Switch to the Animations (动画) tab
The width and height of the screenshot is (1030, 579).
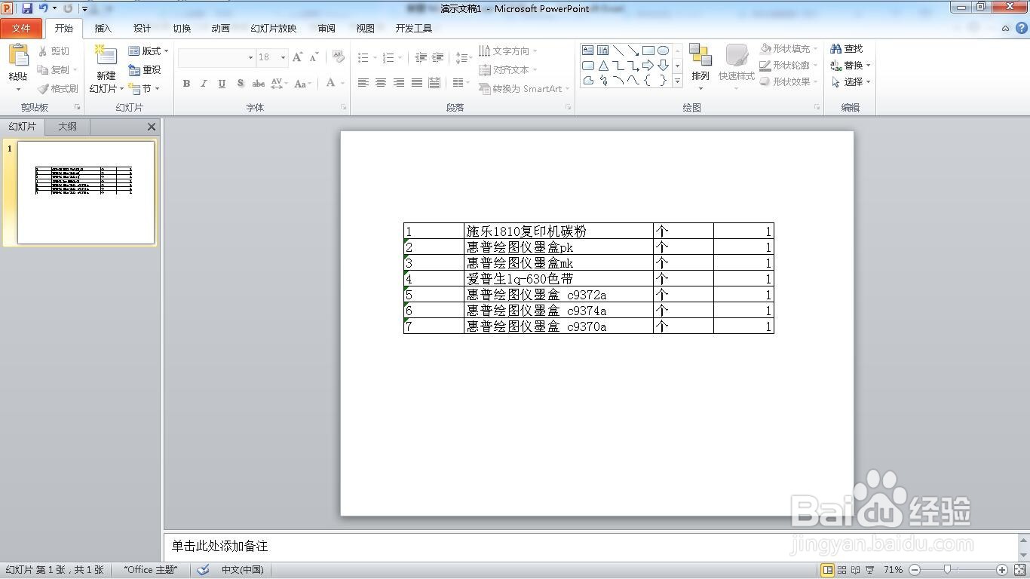point(220,28)
